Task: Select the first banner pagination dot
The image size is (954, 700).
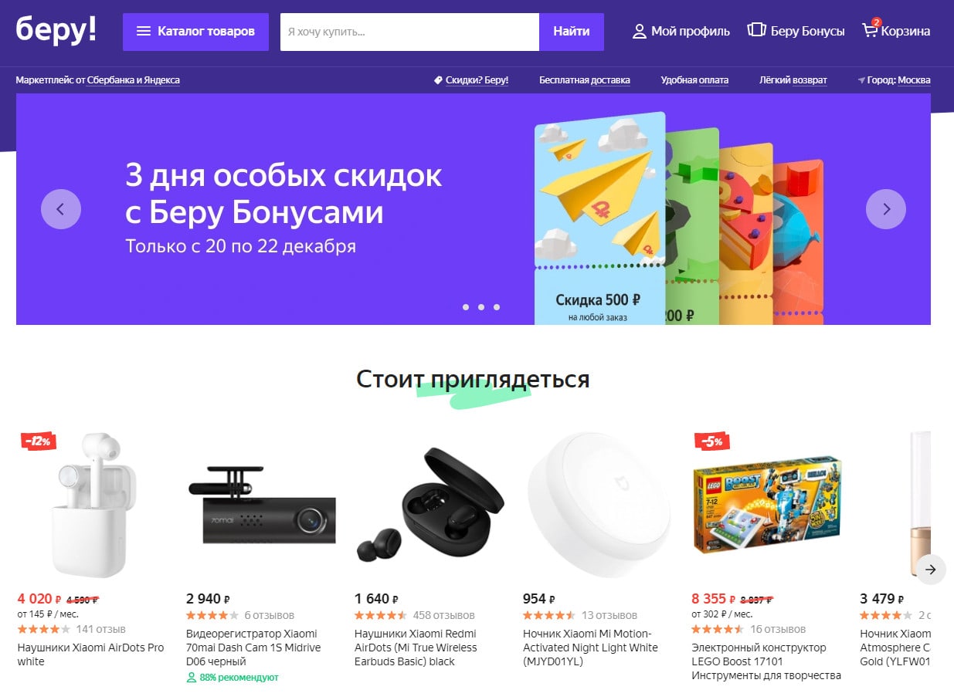Action: 466,307
